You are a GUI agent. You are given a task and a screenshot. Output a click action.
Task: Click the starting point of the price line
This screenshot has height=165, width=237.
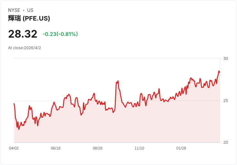tap(14, 104)
